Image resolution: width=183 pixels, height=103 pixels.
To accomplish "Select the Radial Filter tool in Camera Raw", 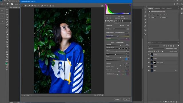I will point(53,6).
